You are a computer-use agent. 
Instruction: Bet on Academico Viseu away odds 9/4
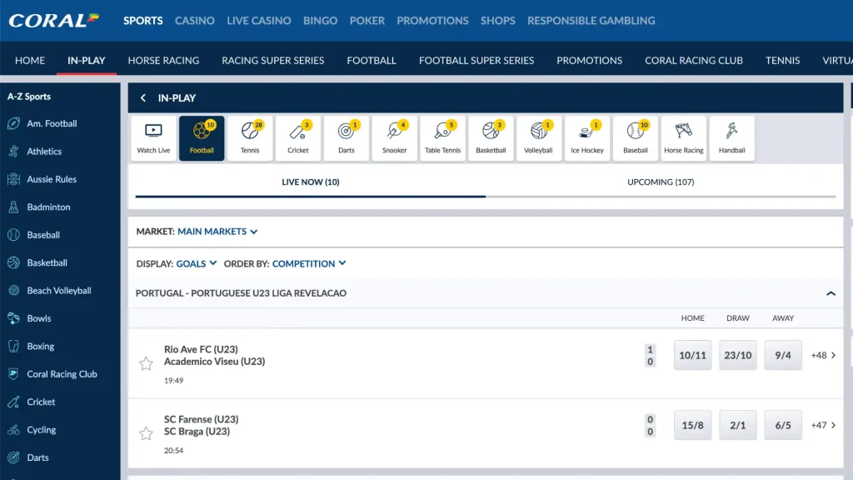coord(783,355)
